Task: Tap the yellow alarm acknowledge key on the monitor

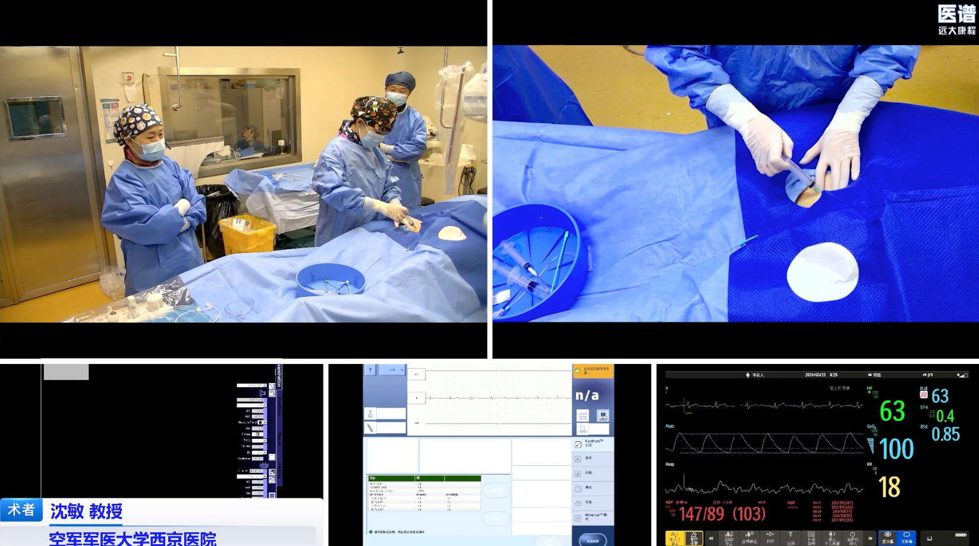Action: 675,538
